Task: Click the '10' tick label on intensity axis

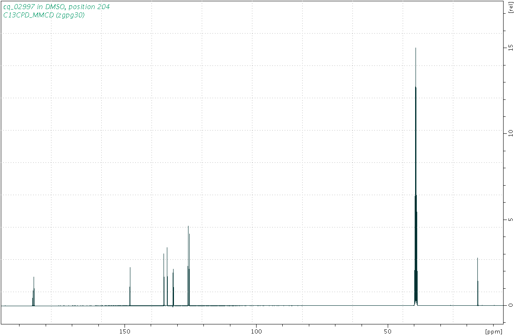Action: point(510,133)
